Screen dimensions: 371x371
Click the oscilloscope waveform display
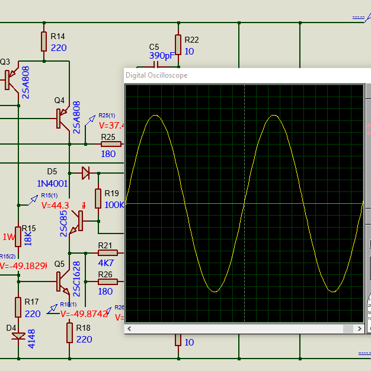(244, 203)
